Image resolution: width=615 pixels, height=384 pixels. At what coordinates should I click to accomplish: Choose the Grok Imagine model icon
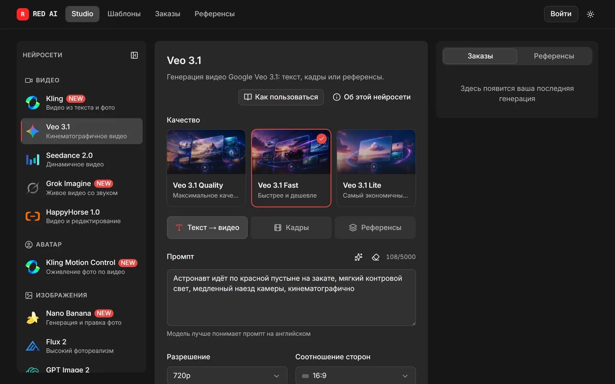coord(33,188)
